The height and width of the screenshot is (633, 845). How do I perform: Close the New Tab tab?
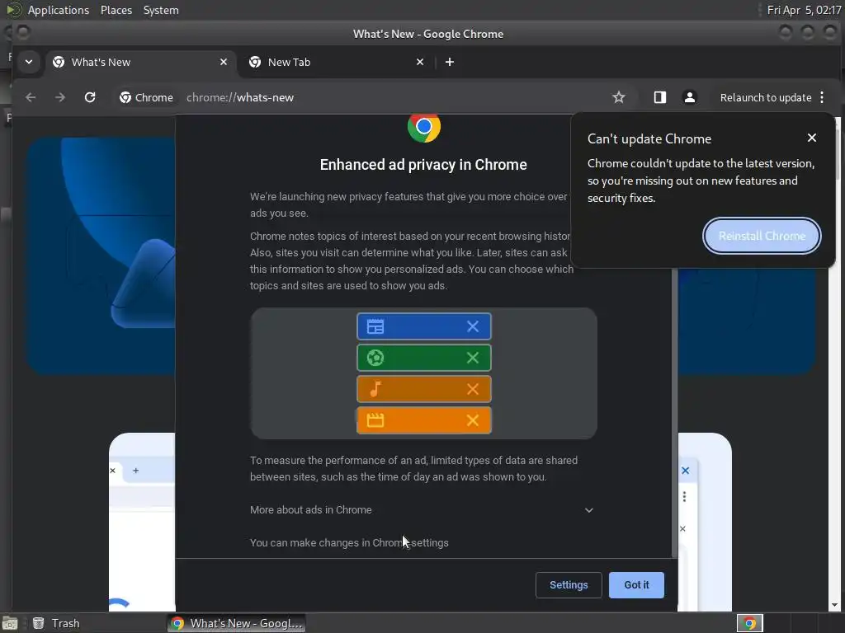pyautogui.click(x=420, y=62)
